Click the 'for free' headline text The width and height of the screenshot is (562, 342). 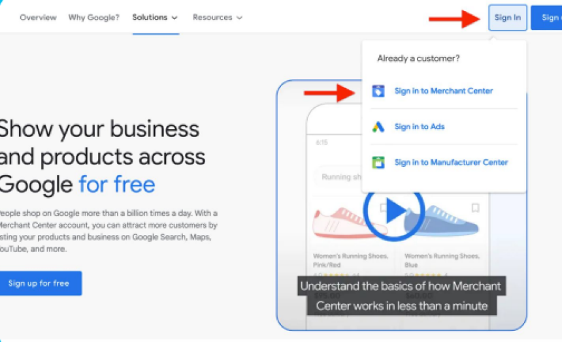[117, 184]
